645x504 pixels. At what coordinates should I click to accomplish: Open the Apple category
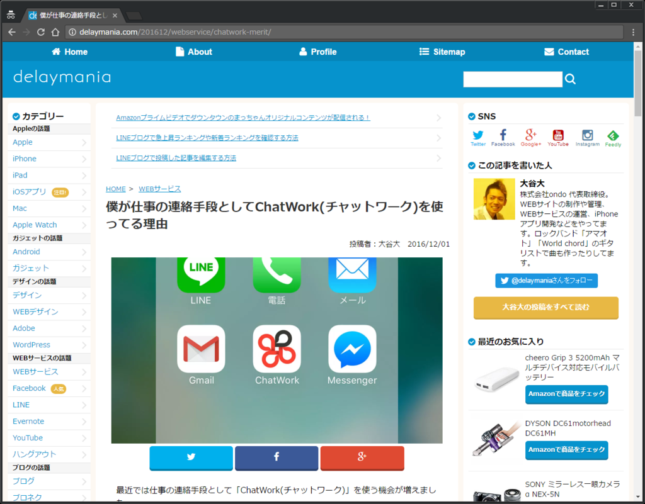click(49, 142)
